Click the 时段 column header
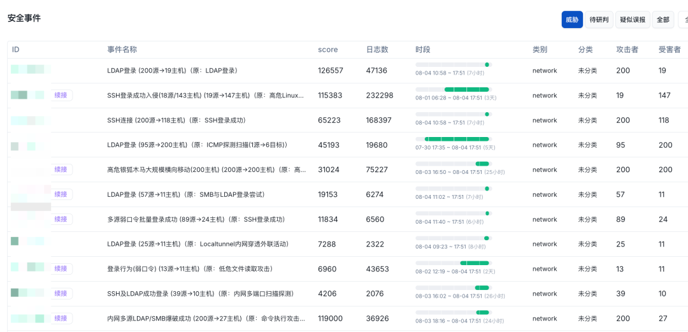Image resolution: width=688 pixels, height=332 pixels. (x=423, y=50)
